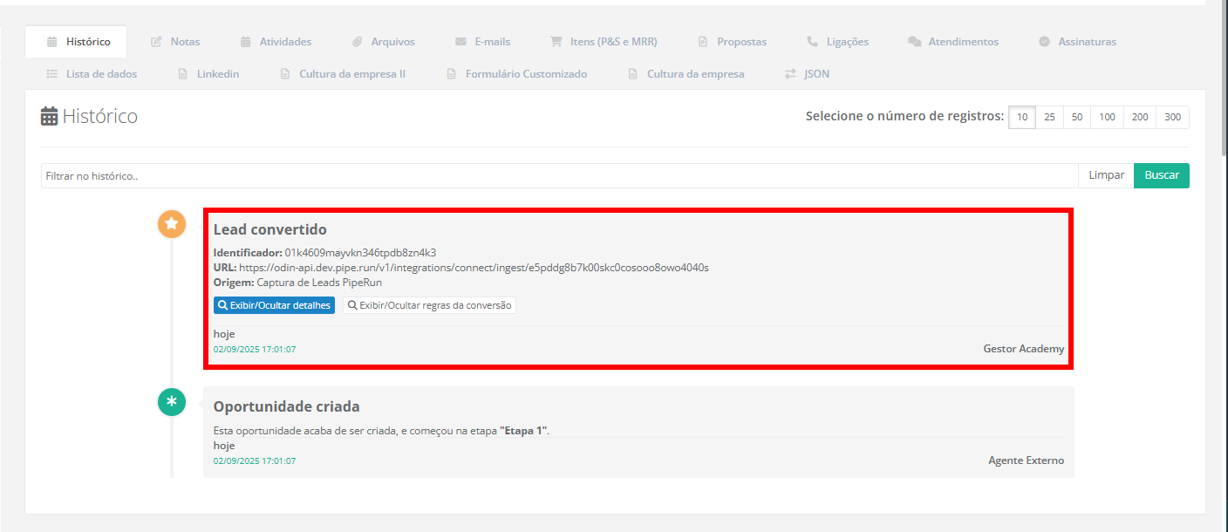This screenshot has height=532, width=1228.
Task: Expand Exibir/Ocultar regras da conversão
Action: (x=429, y=305)
